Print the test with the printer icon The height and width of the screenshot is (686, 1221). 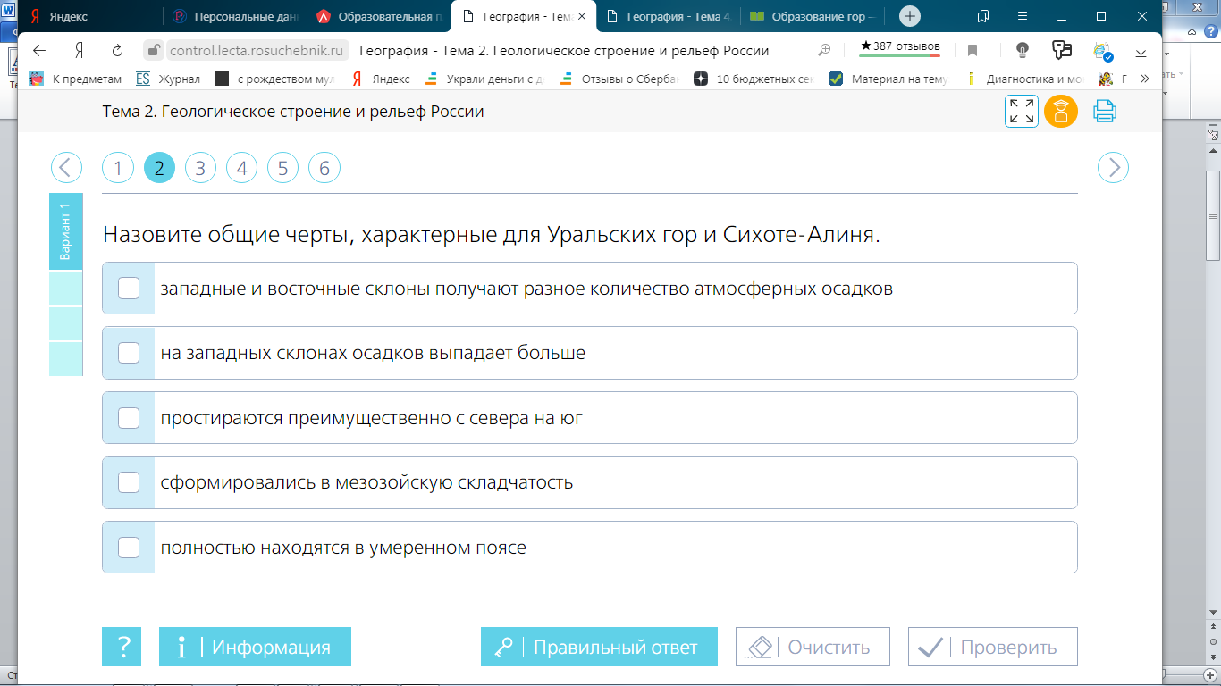point(1105,112)
